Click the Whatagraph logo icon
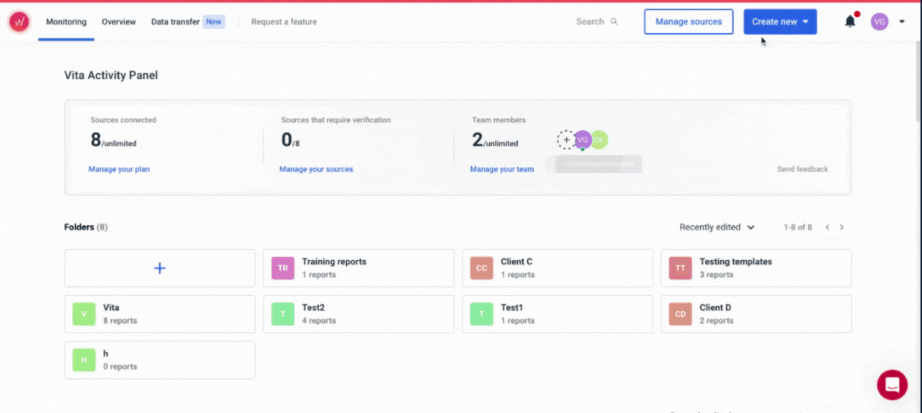The width and height of the screenshot is (922, 413). tap(19, 22)
